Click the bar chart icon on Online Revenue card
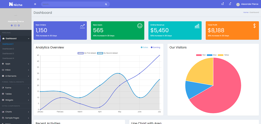 pyautogui.click(x=197, y=26)
